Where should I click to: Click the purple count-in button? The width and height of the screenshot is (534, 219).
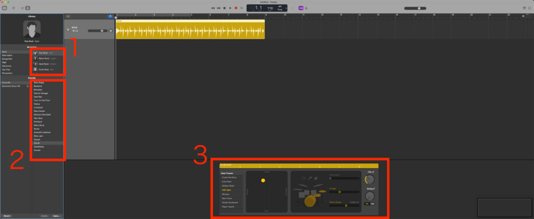pyautogui.click(x=301, y=8)
